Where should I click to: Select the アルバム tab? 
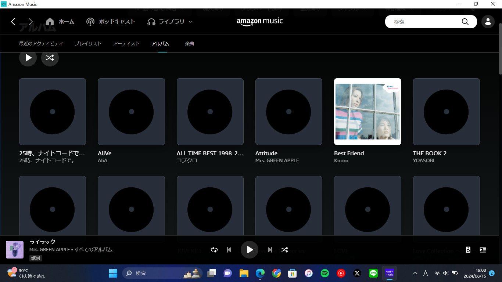[x=160, y=43]
